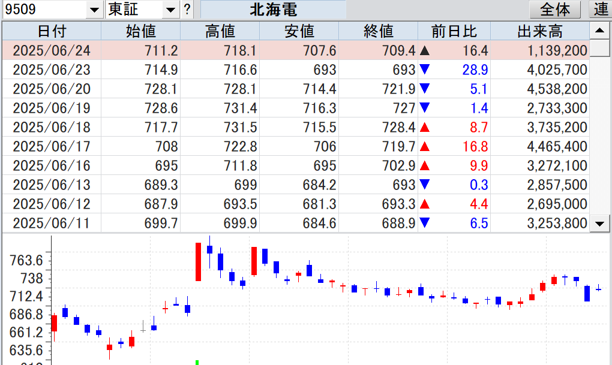Click the stock code input field 9509
612x365 pixels.
tap(45, 10)
